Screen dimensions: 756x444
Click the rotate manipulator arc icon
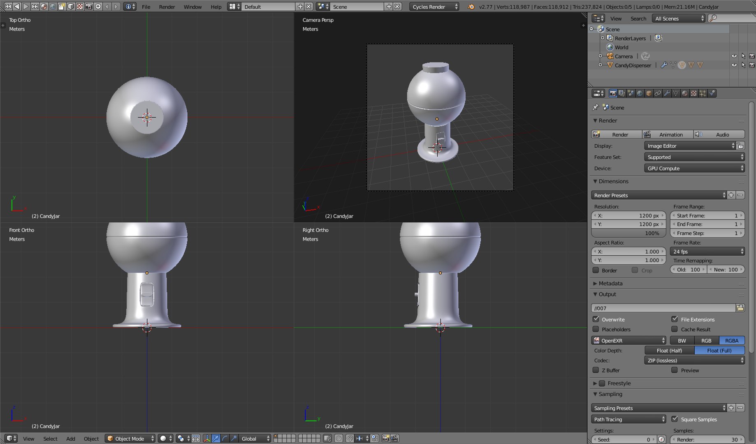(x=225, y=439)
